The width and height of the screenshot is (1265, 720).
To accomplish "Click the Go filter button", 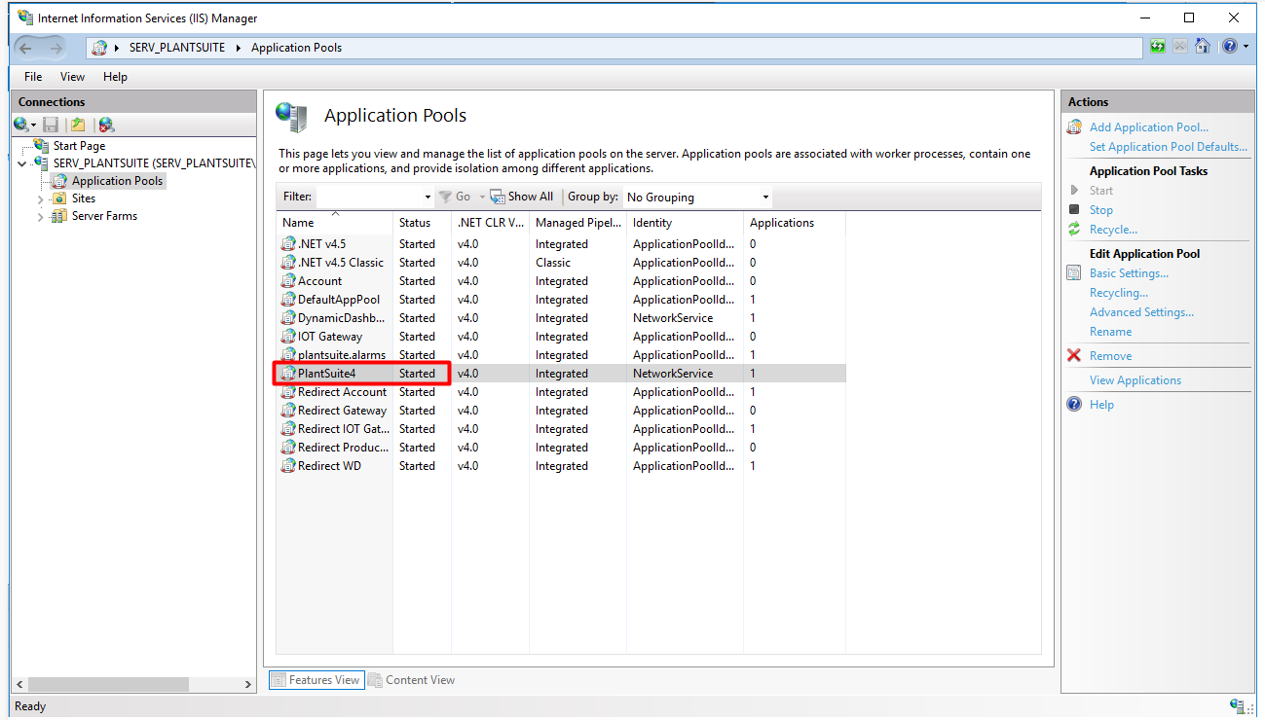I will (x=454, y=197).
